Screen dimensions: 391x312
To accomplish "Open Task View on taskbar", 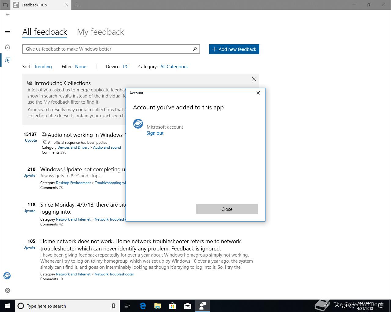I will (x=127, y=306).
